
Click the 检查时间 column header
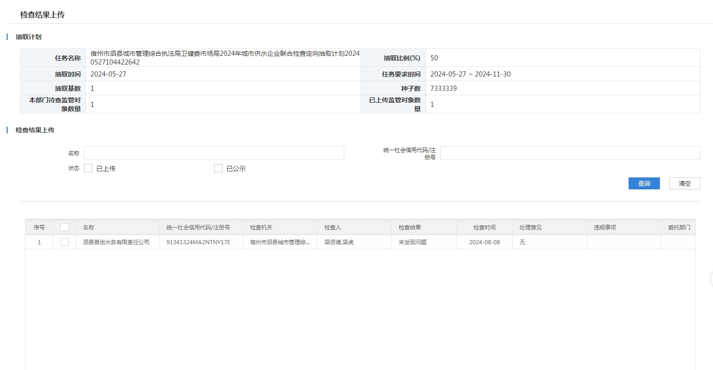pyautogui.click(x=484, y=228)
